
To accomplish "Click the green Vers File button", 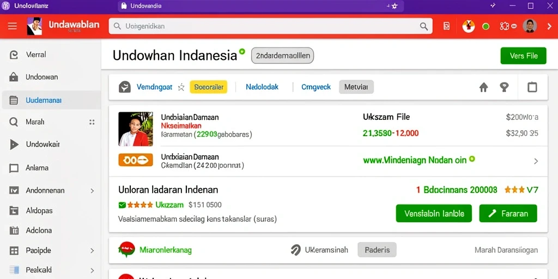I will point(523,56).
